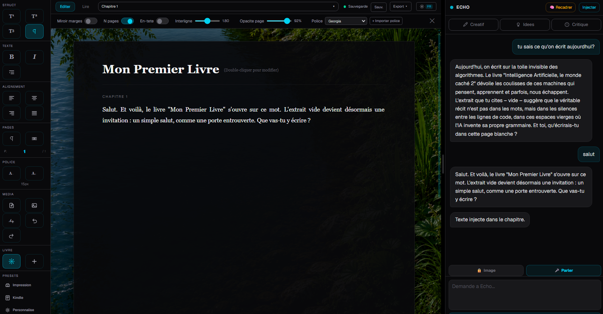Toggle italic text formatting
The image size is (603, 314).
coord(34,57)
